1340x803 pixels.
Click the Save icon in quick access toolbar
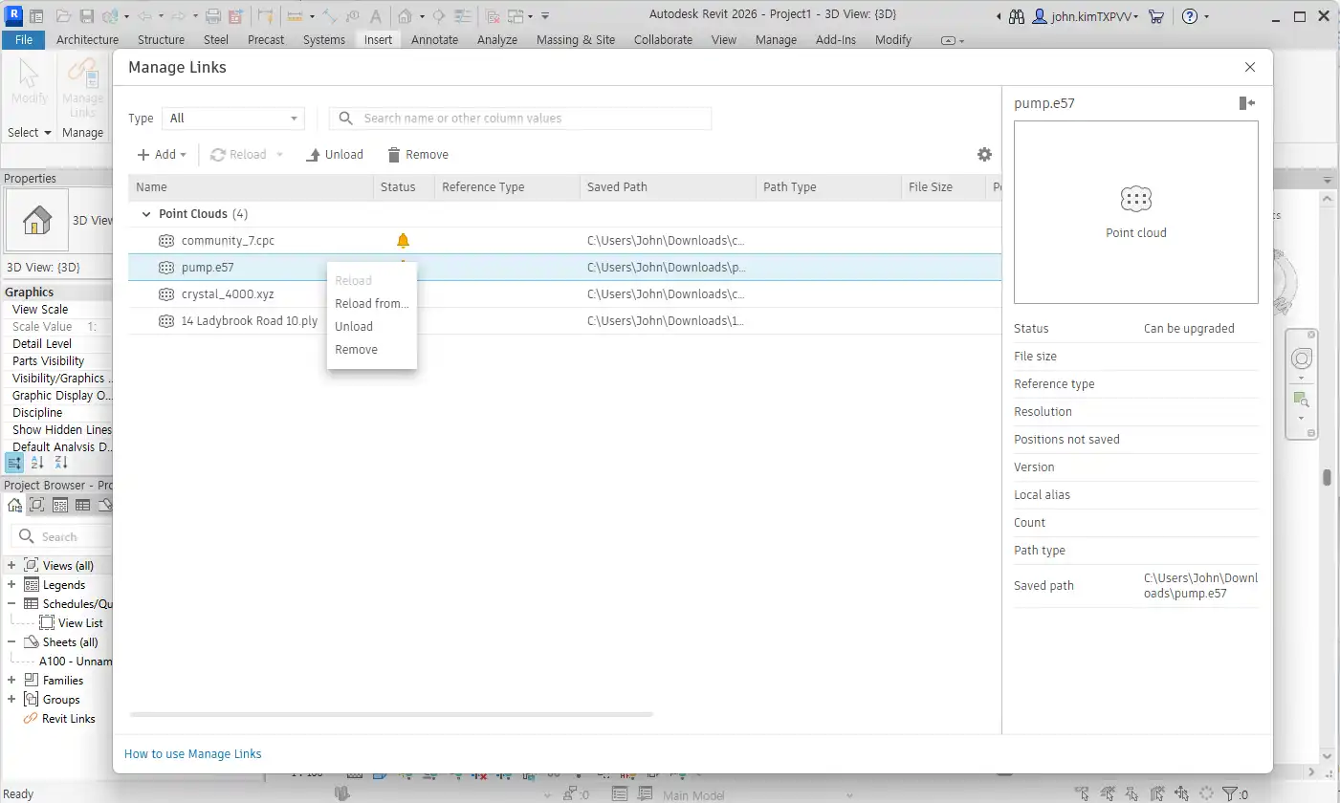coord(87,16)
